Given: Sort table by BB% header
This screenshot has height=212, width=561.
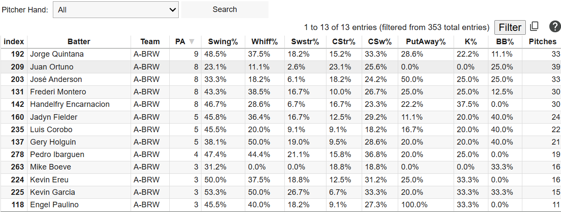Looking at the screenshot, I should click(x=505, y=42).
